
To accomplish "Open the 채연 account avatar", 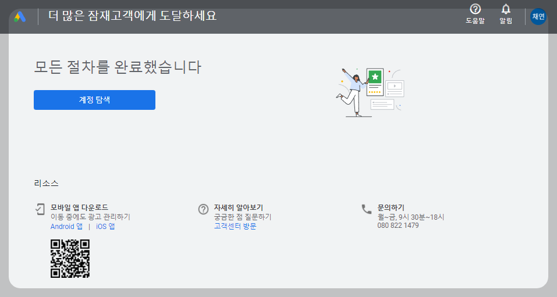I will 538,16.
